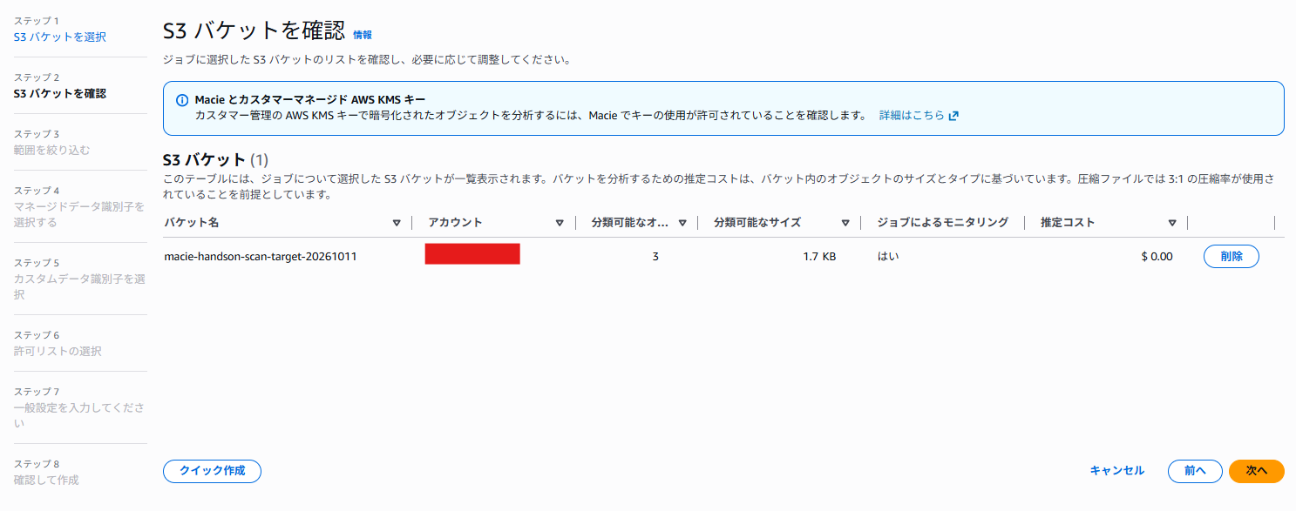This screenshot has height=511, width=1296.
Task: Click the monitoring value はい
Action: coord(888,257)
